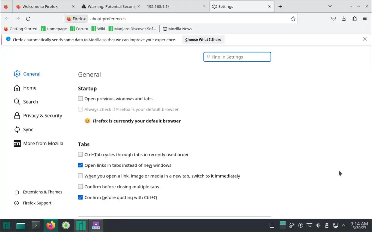This screenshot has height=232, width=372.
Task: Open the Search settings category
Action: click(26, 102)
